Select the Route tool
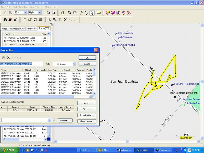This screenshot has height=153, width=204. [x=87, y=12]
